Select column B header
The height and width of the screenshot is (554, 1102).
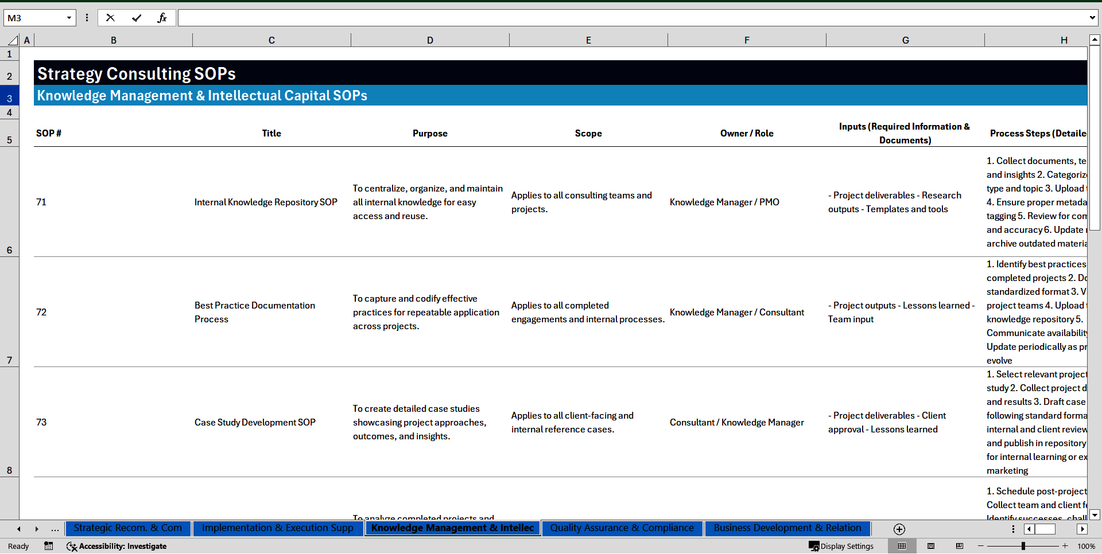point(114,40)
